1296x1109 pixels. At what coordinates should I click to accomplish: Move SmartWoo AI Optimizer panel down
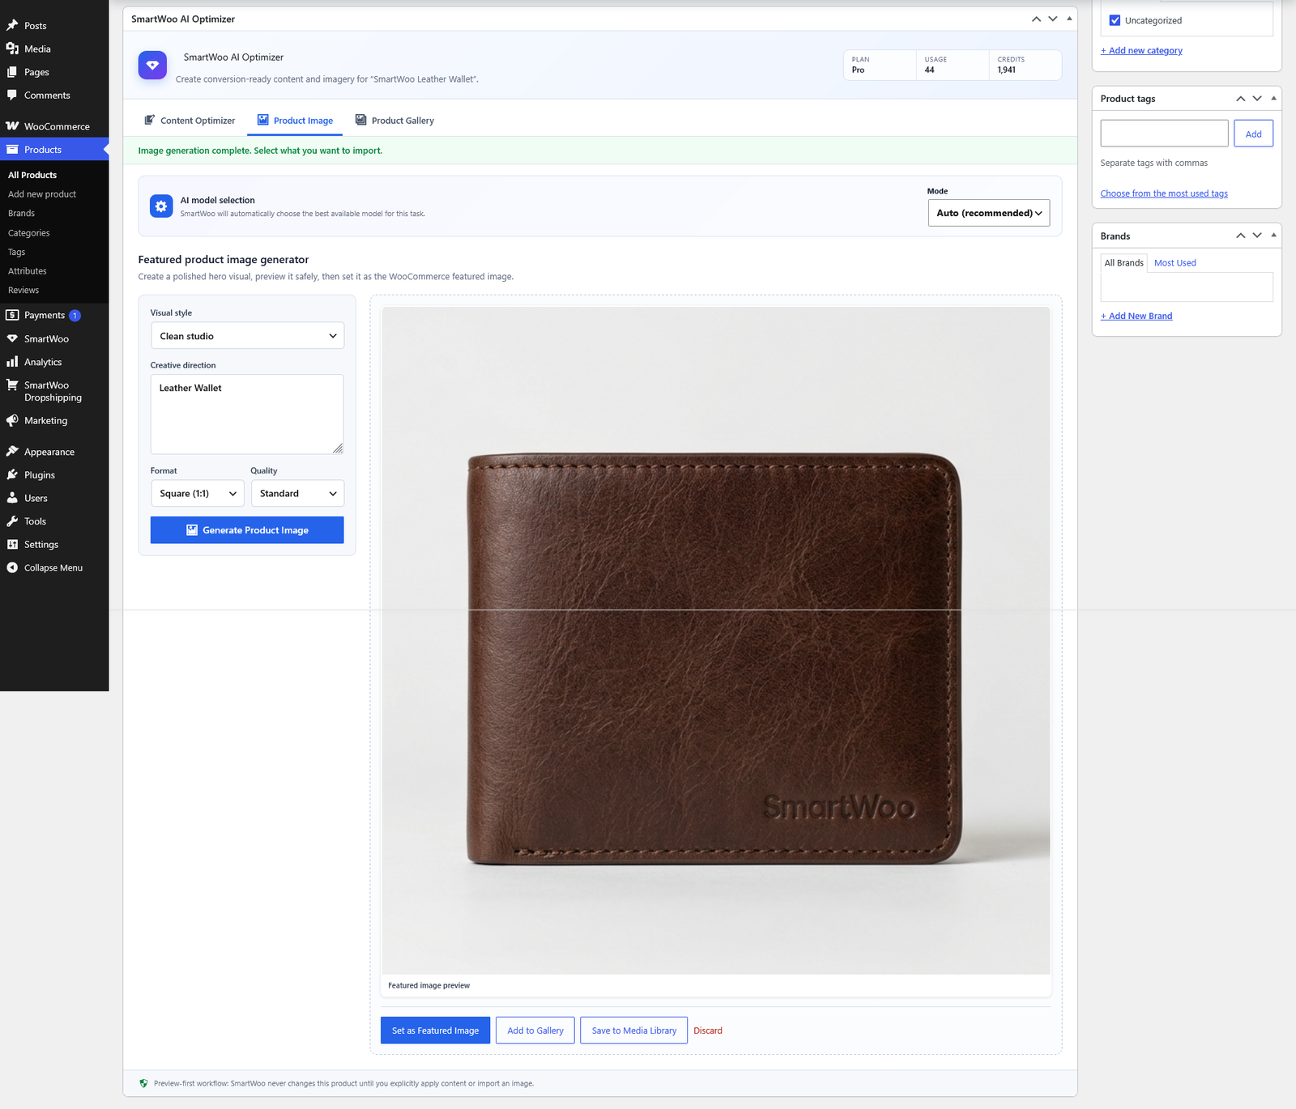pos(1053,19)
